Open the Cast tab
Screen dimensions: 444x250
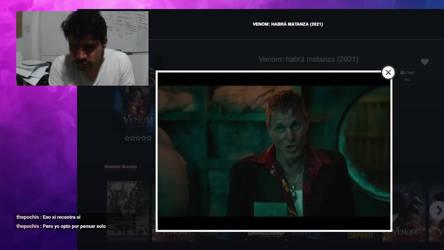coord(407,73)
